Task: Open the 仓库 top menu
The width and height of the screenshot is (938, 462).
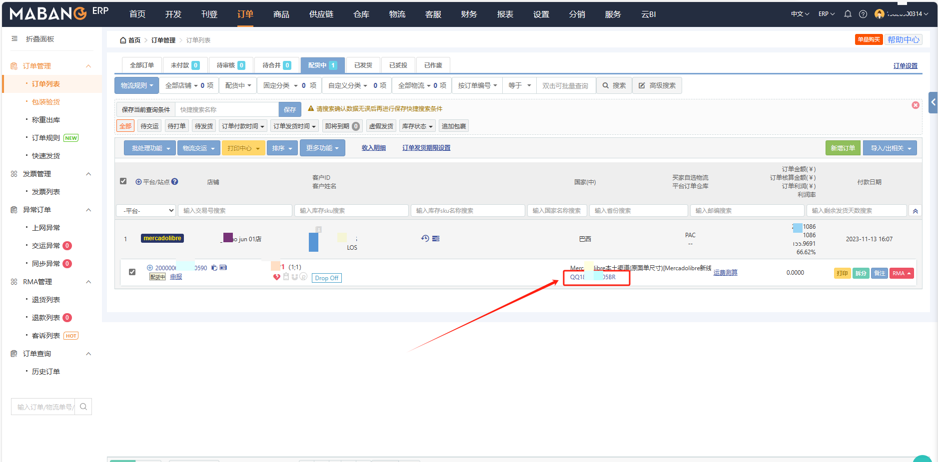Action: coord(361,14)
